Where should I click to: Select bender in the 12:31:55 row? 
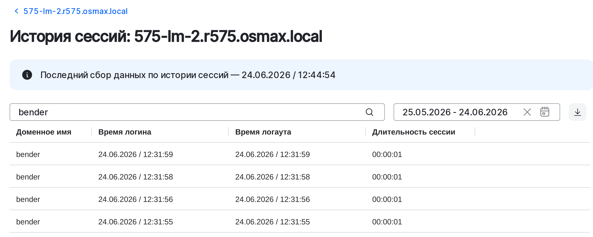(28, 222)
